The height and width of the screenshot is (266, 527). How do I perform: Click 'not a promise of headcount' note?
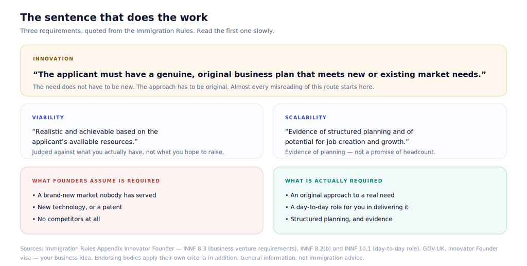point(360,152)
